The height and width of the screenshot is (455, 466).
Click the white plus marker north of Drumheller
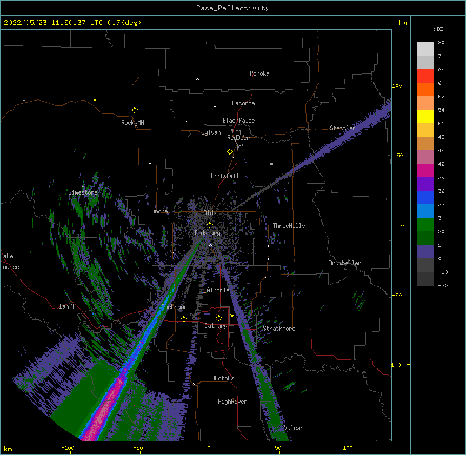tap(331, 203)
